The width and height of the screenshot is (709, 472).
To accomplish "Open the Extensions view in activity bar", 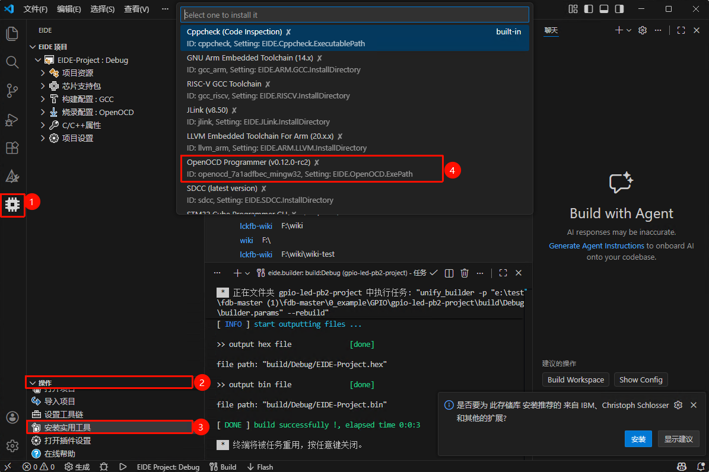I will [12, 148].
